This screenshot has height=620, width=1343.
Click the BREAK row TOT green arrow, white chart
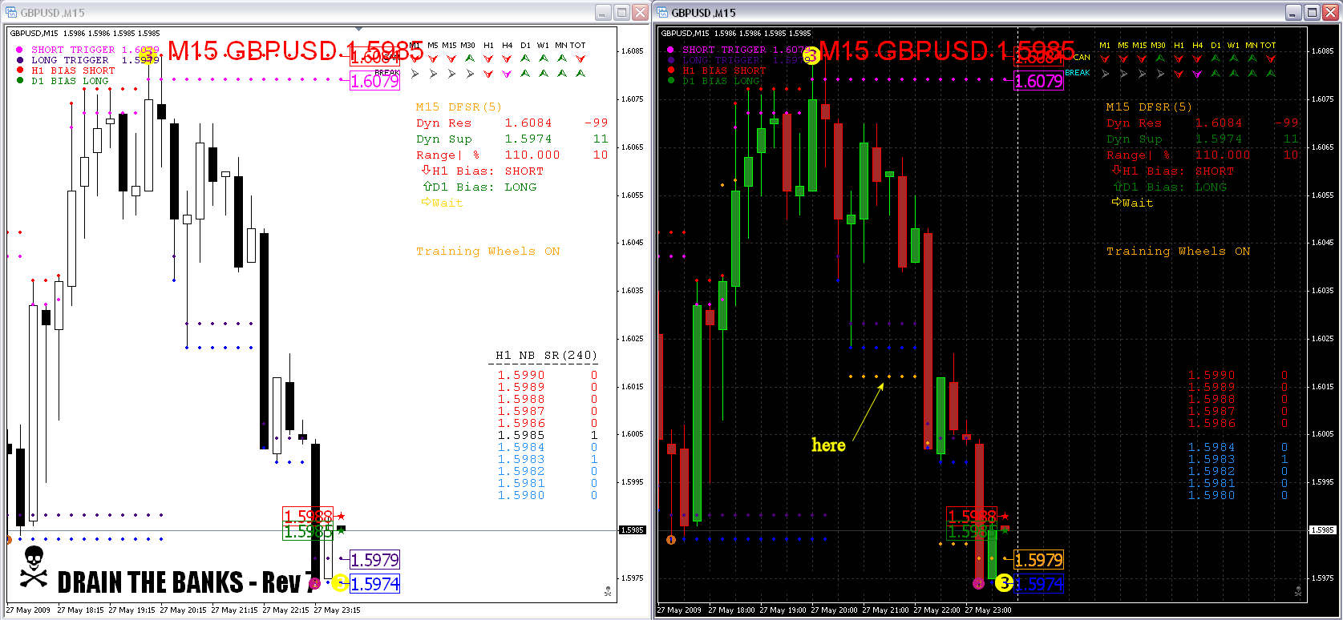580,74
